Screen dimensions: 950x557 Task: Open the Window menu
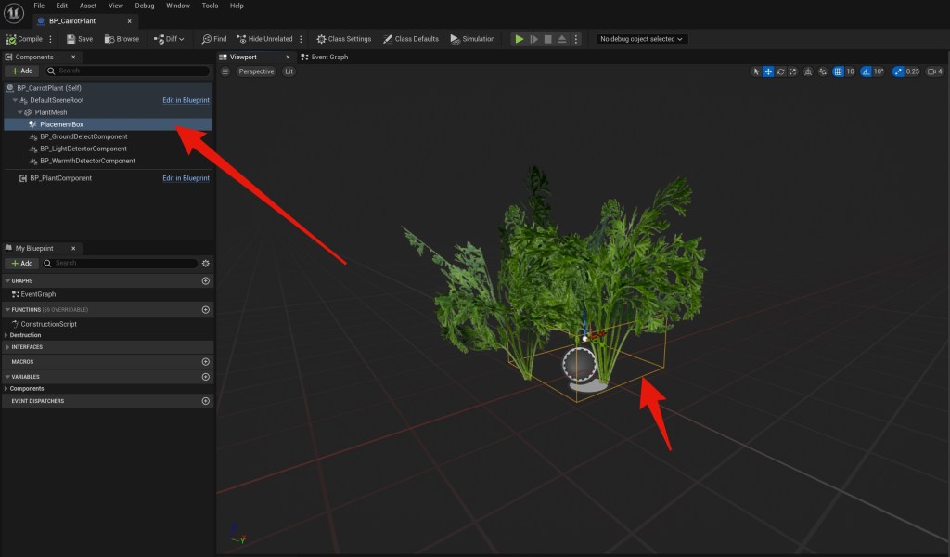177,6
